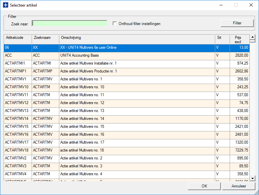
Task: Sort by Zoeknaam column header
Action: pos(45,39)
